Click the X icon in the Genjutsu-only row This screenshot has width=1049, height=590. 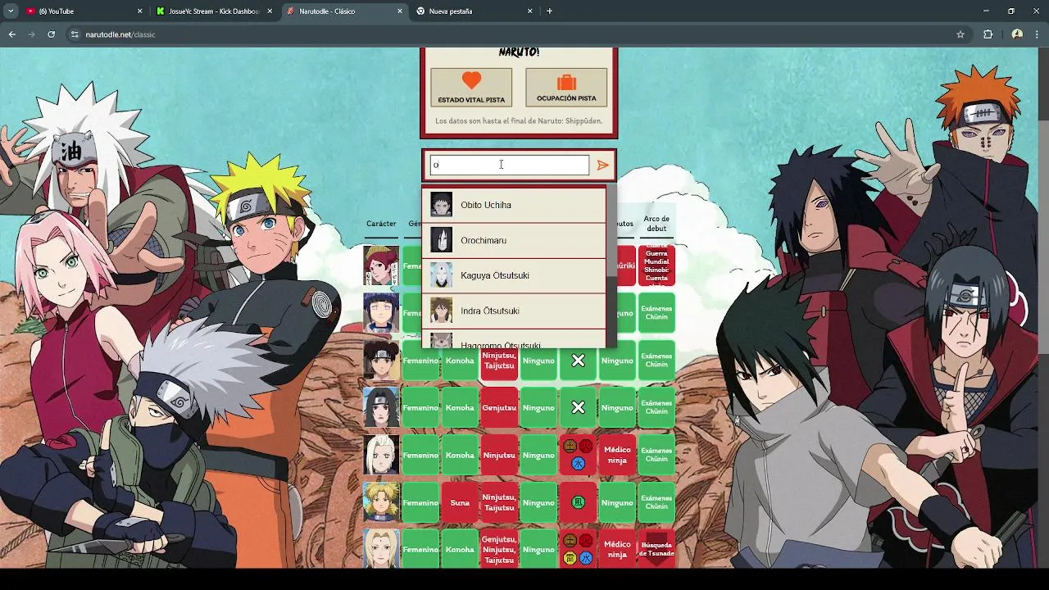(578, 408)
